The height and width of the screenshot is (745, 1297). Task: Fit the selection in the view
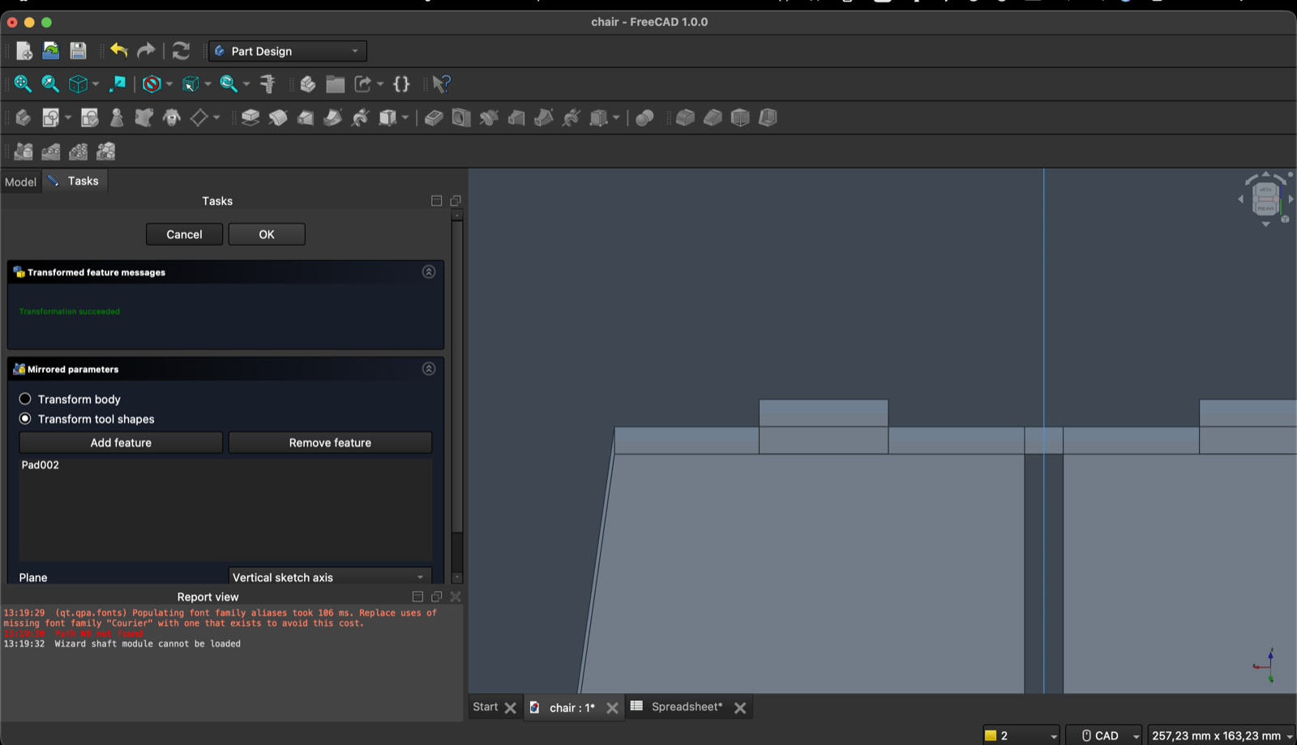(50, 84)
